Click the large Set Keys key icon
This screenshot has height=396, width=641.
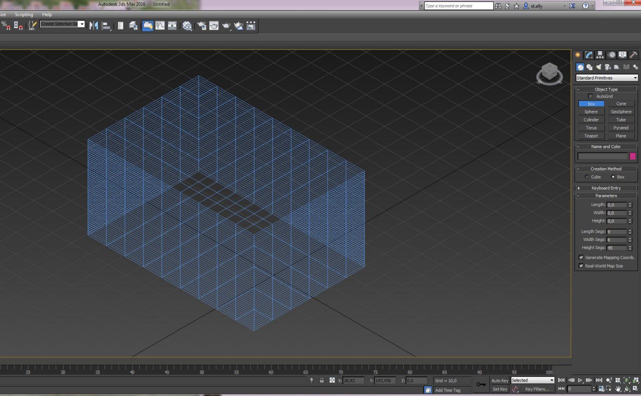481,384
